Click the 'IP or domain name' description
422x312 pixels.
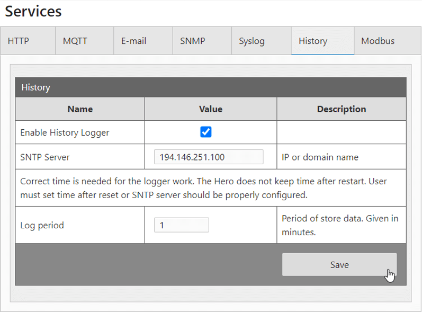320,157
